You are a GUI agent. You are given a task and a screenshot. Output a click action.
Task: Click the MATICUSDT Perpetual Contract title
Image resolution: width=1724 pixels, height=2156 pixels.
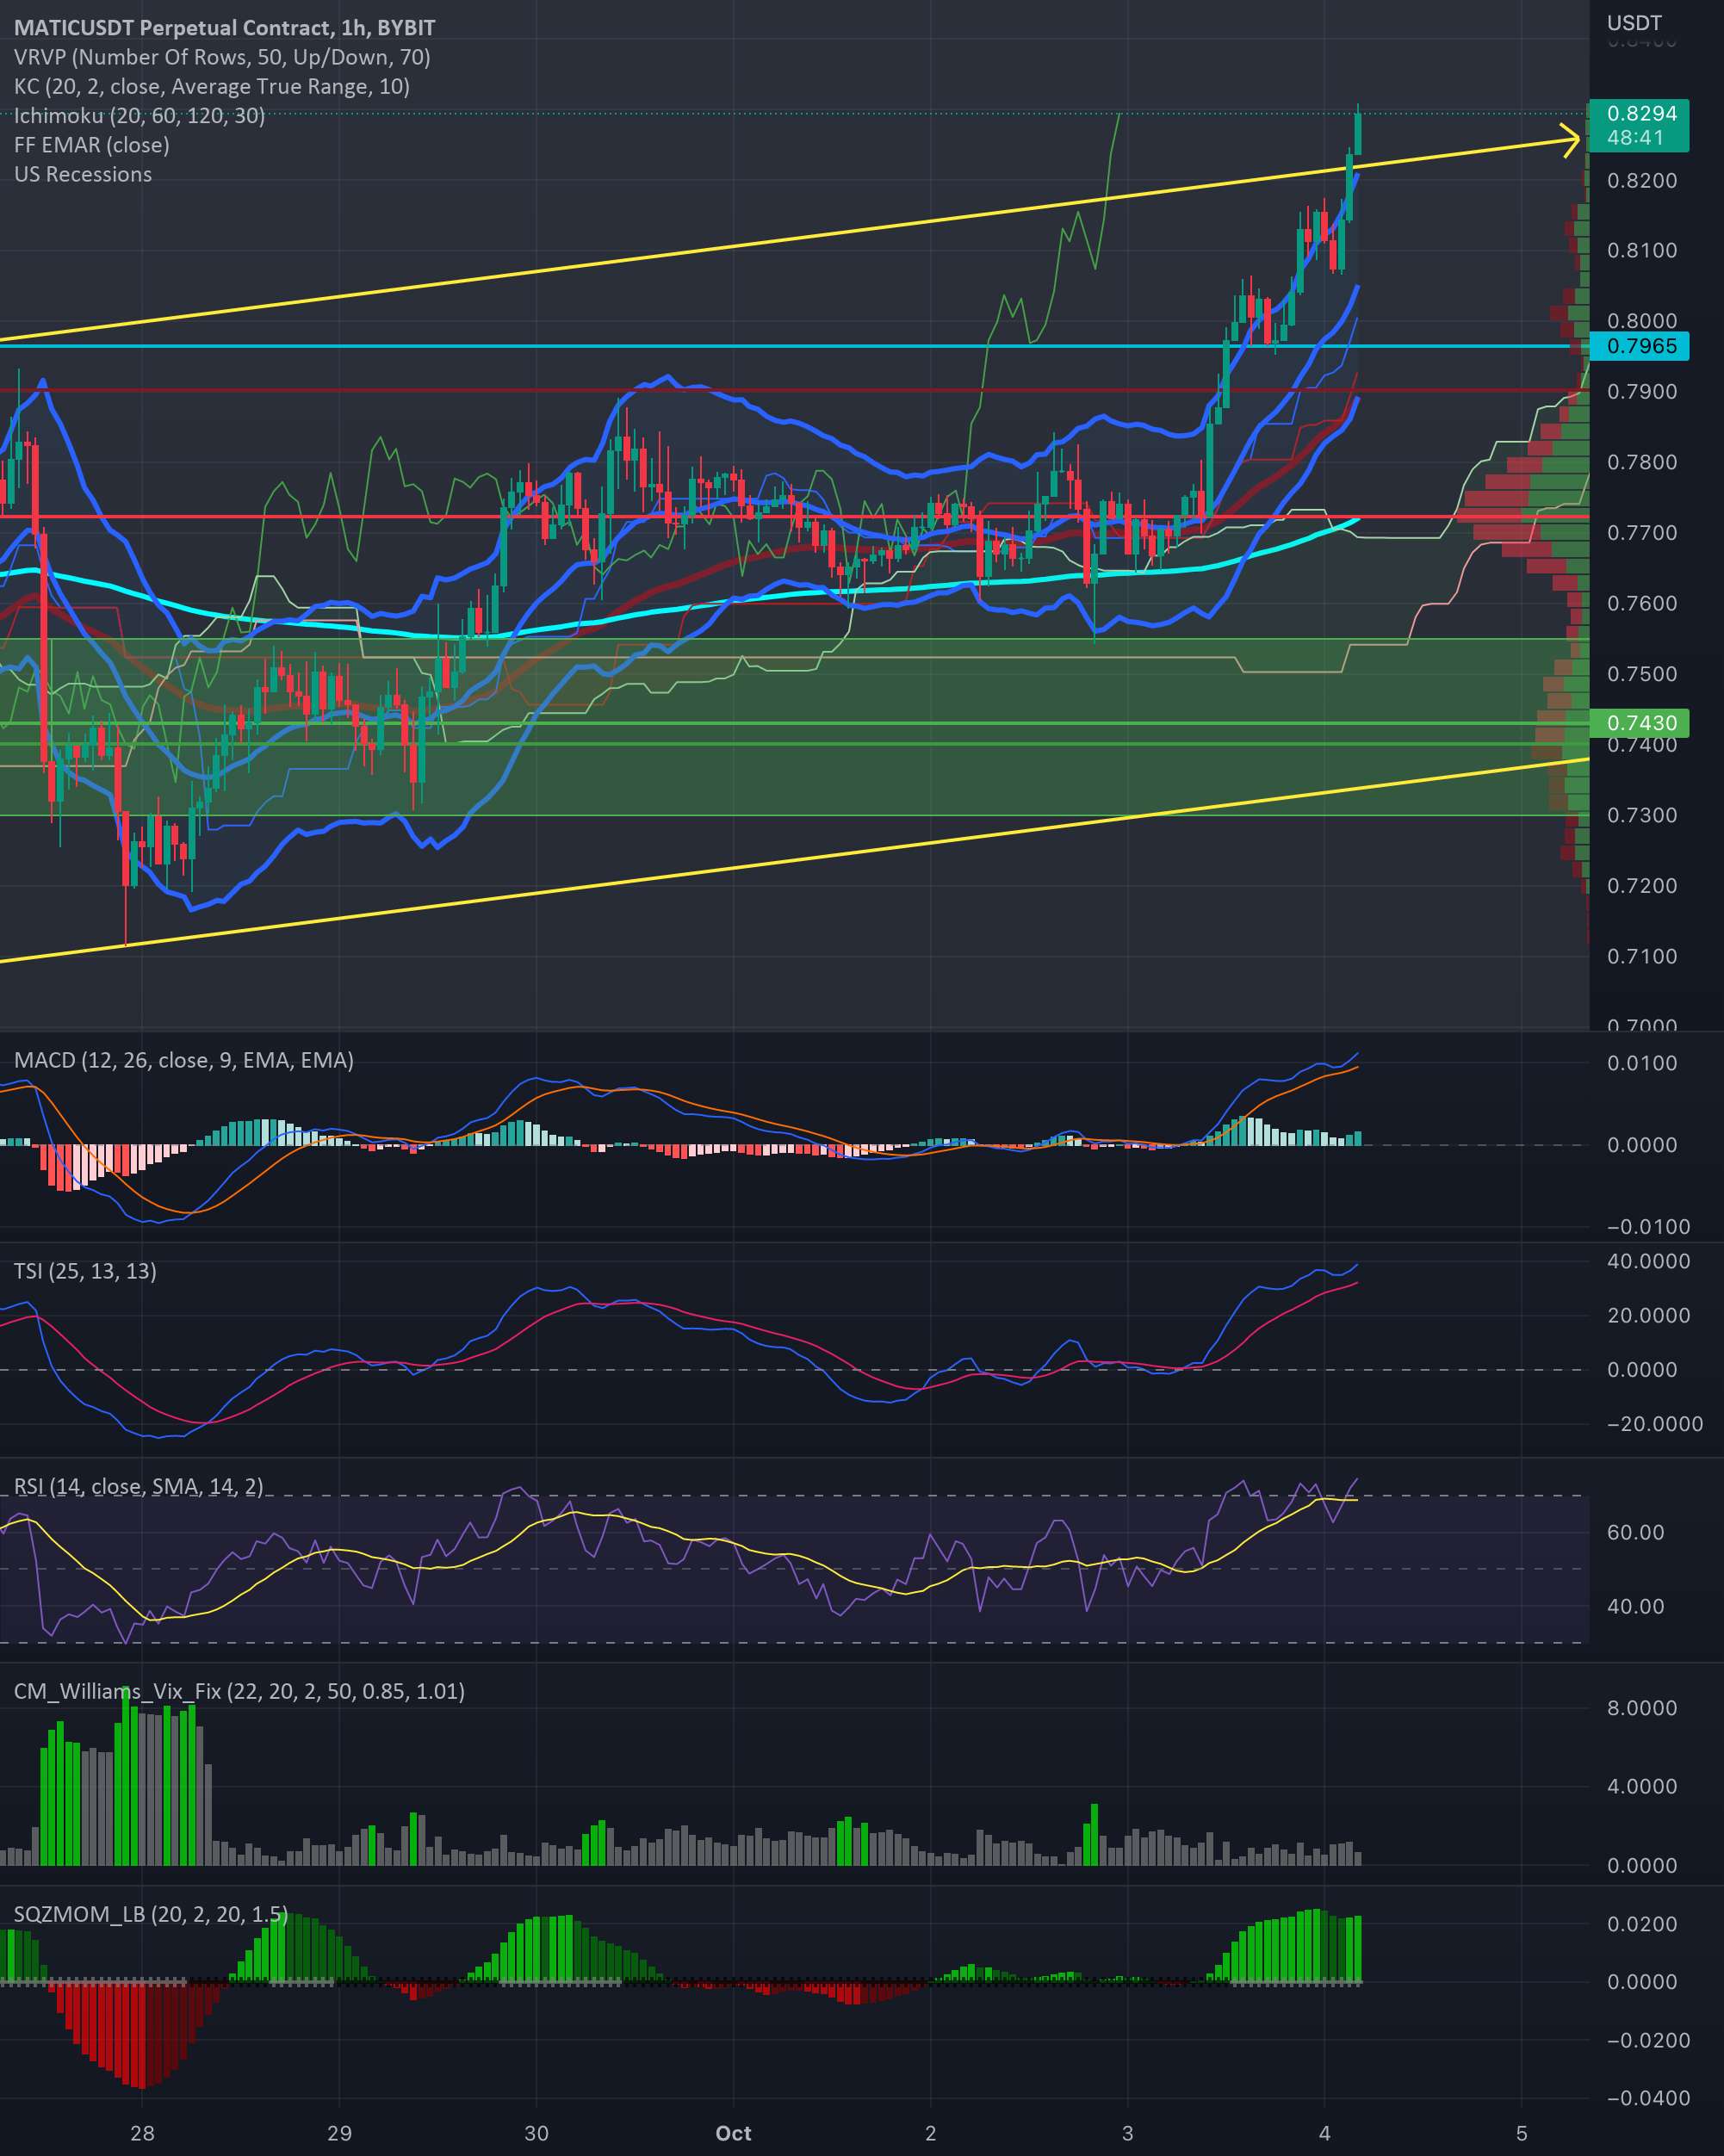[x=225, y=28]
